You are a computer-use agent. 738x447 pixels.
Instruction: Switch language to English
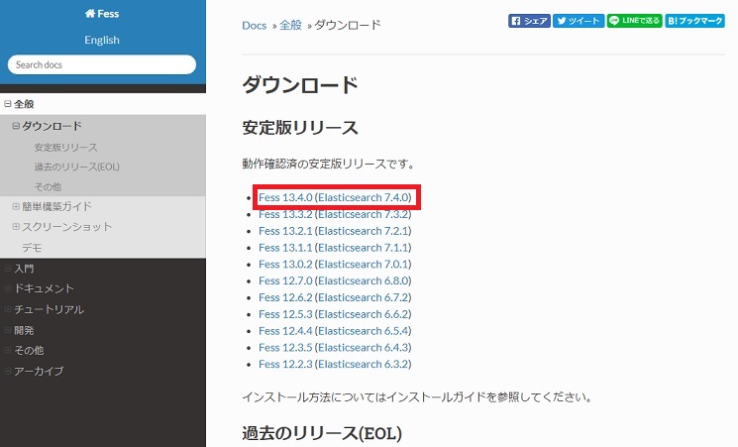pyautogui.click(x=102, y=40)
